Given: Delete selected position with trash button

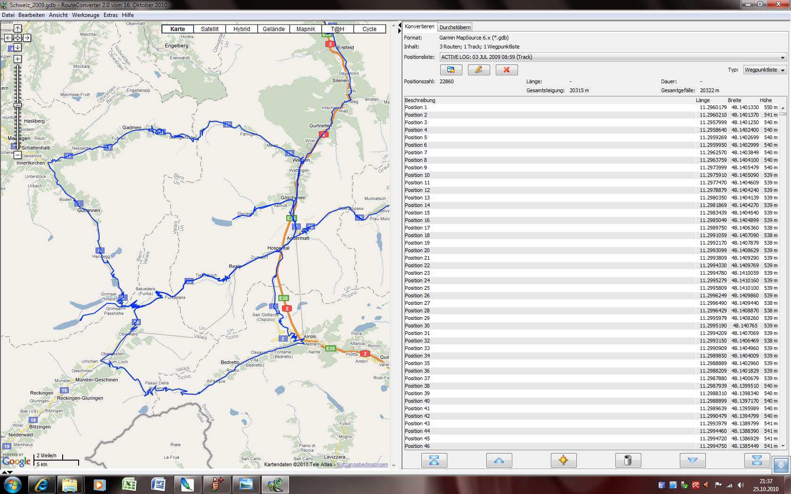Looking at the screenshot, I should pyautogui.click(x=628, y=460).
